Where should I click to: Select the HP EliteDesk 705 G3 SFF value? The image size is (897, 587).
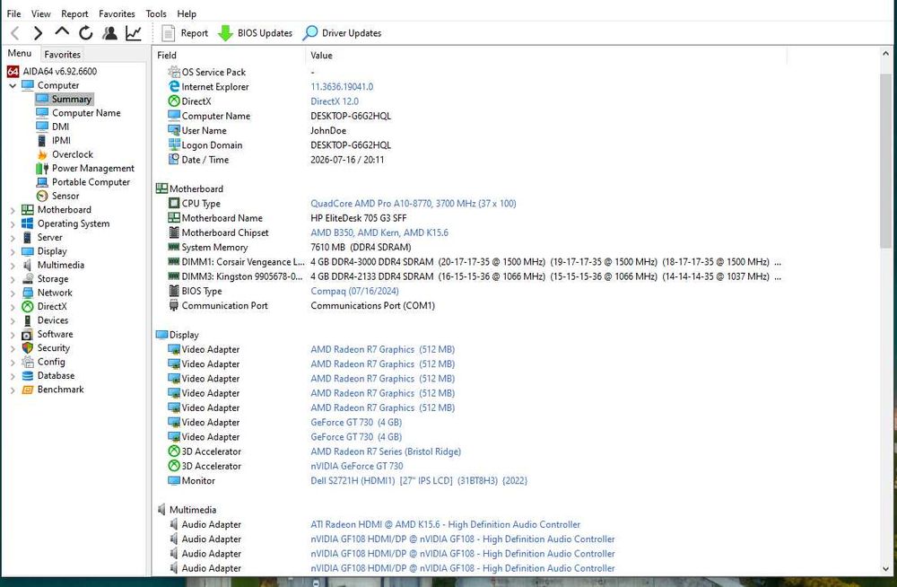[x=359, y=218]
